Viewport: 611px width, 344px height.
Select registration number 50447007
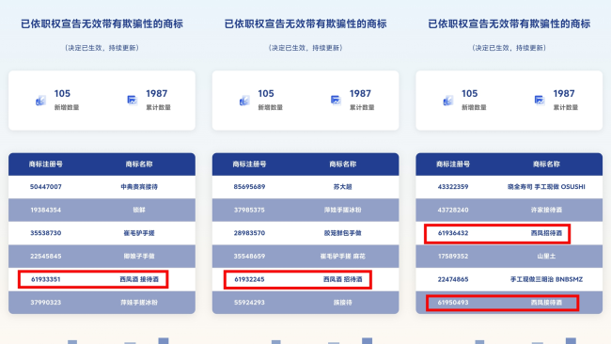46,187
